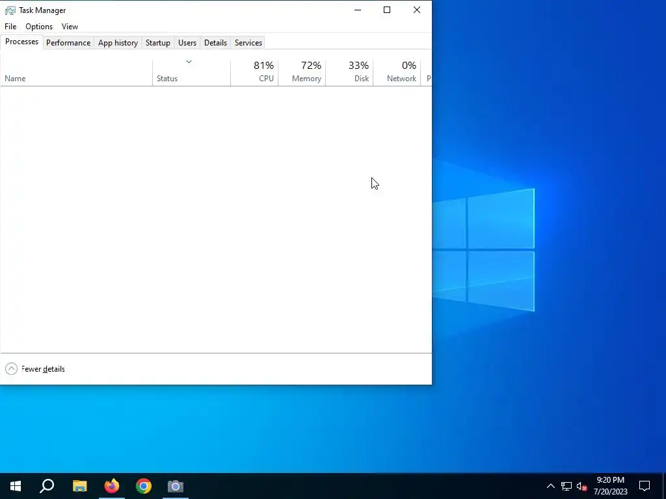Open the Windows Start menu

[x=16, y=486]
